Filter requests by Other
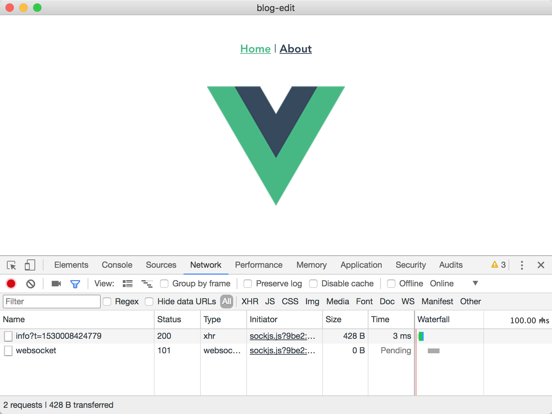 pyautogui.click(x=471, y=302)
